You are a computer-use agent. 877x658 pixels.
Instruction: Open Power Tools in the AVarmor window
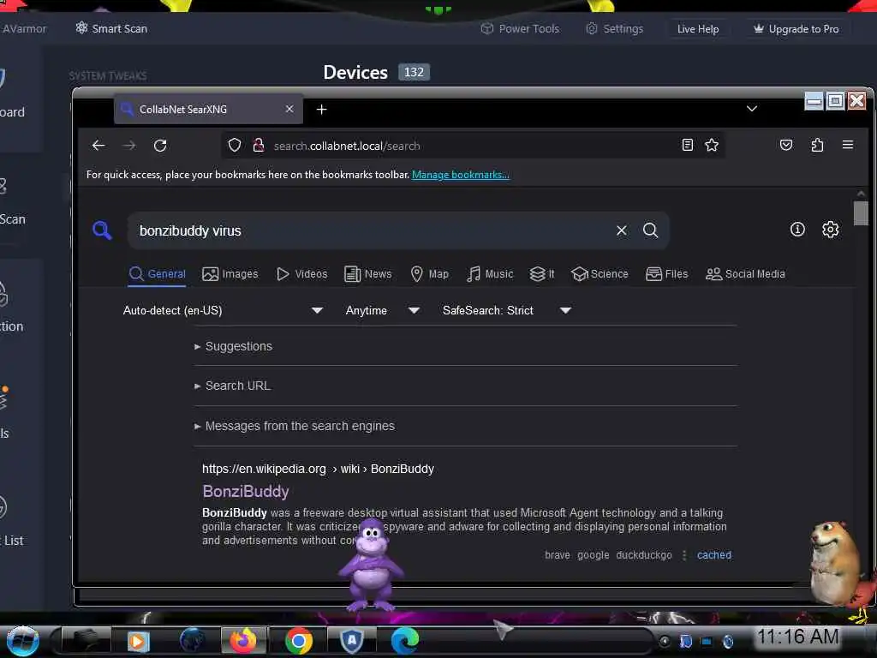tap(520, 28)
